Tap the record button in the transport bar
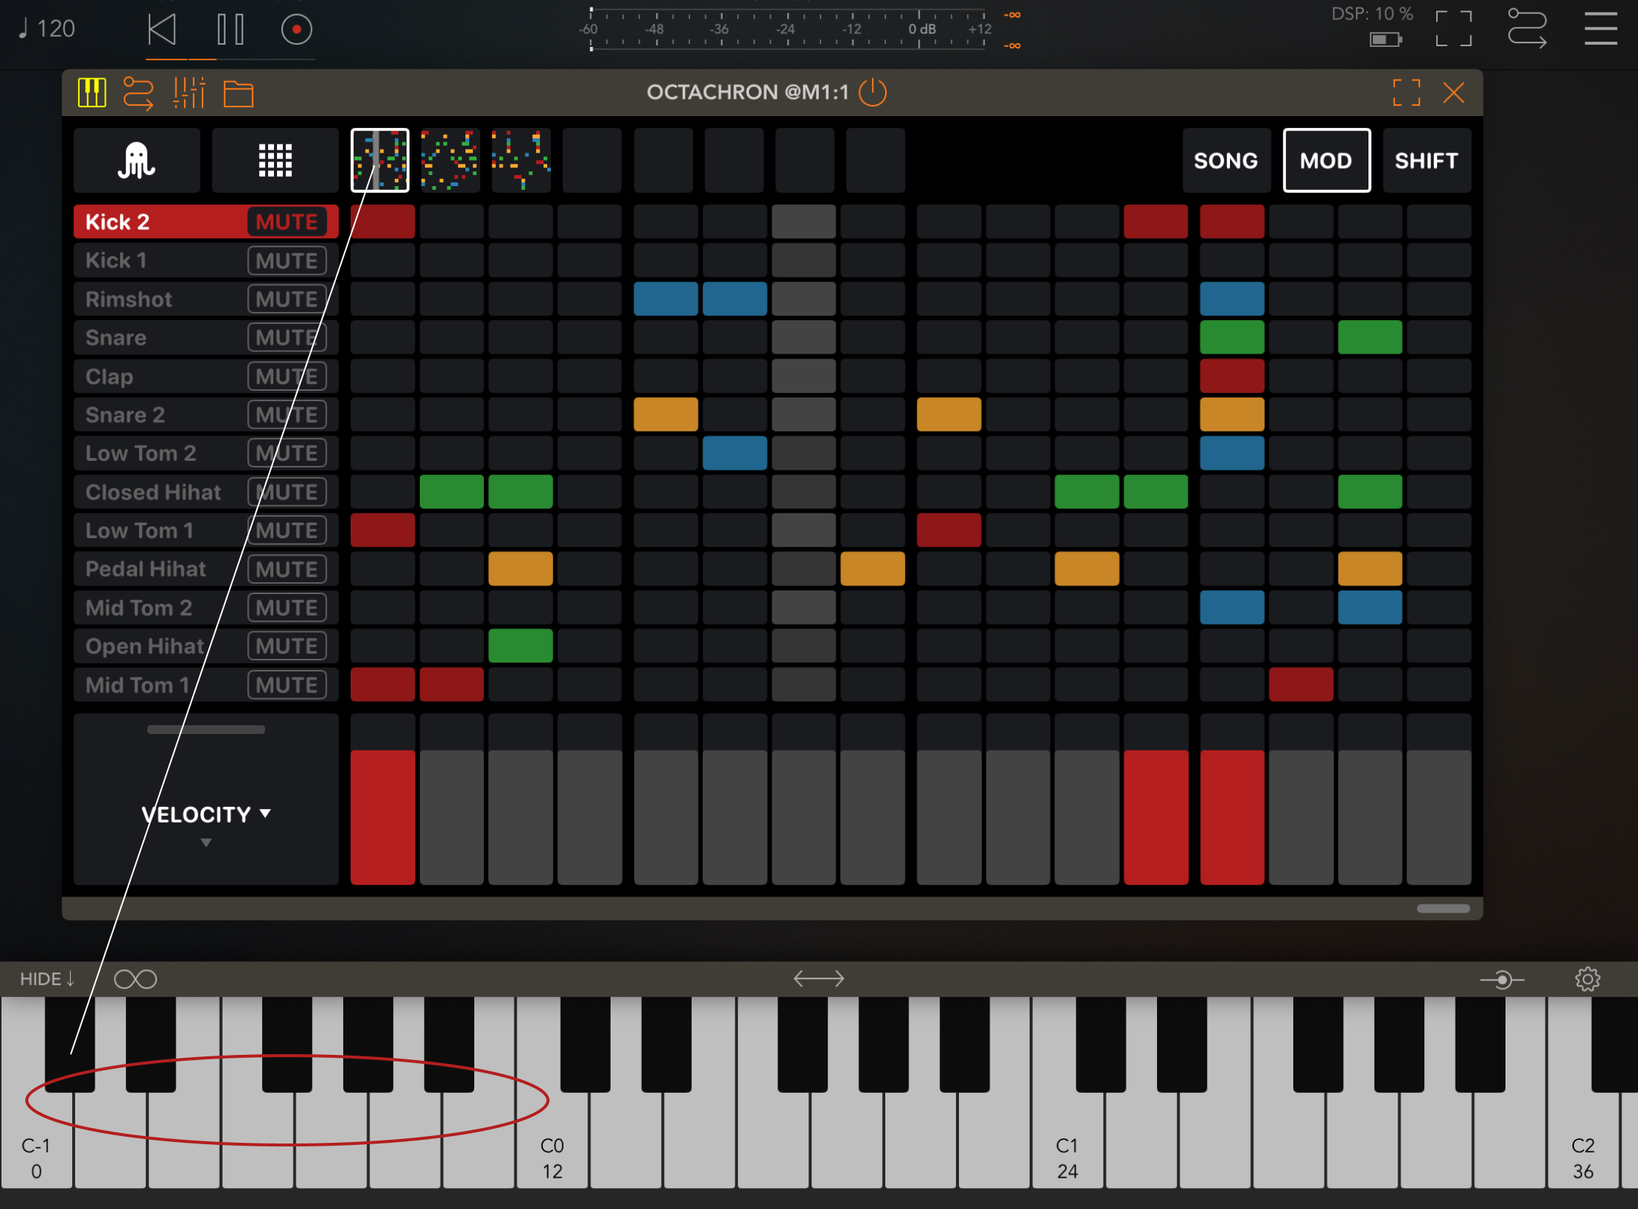This screenshot has width=1638, height=1209. coord(296,30)
